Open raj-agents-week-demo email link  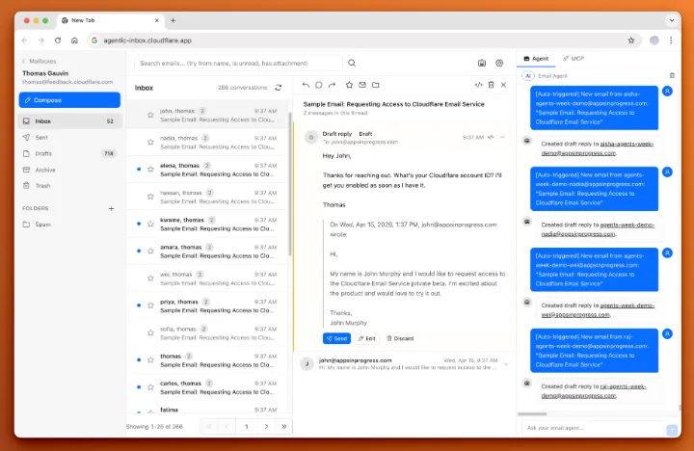click(x=594, y=391)
